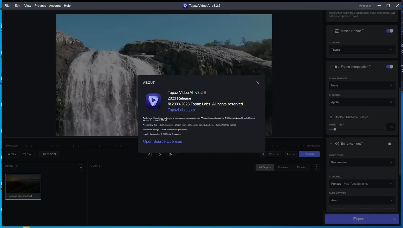Open the Account menu
Screen dimensions: 403x228
point(55,6)
